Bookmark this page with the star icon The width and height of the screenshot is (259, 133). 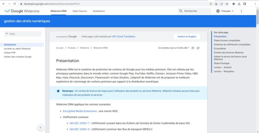(227, 4)
